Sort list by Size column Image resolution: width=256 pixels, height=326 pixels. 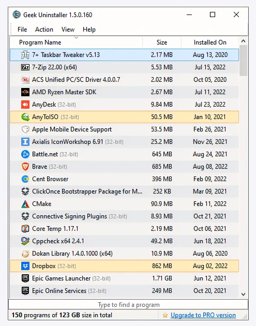[162, 42]
